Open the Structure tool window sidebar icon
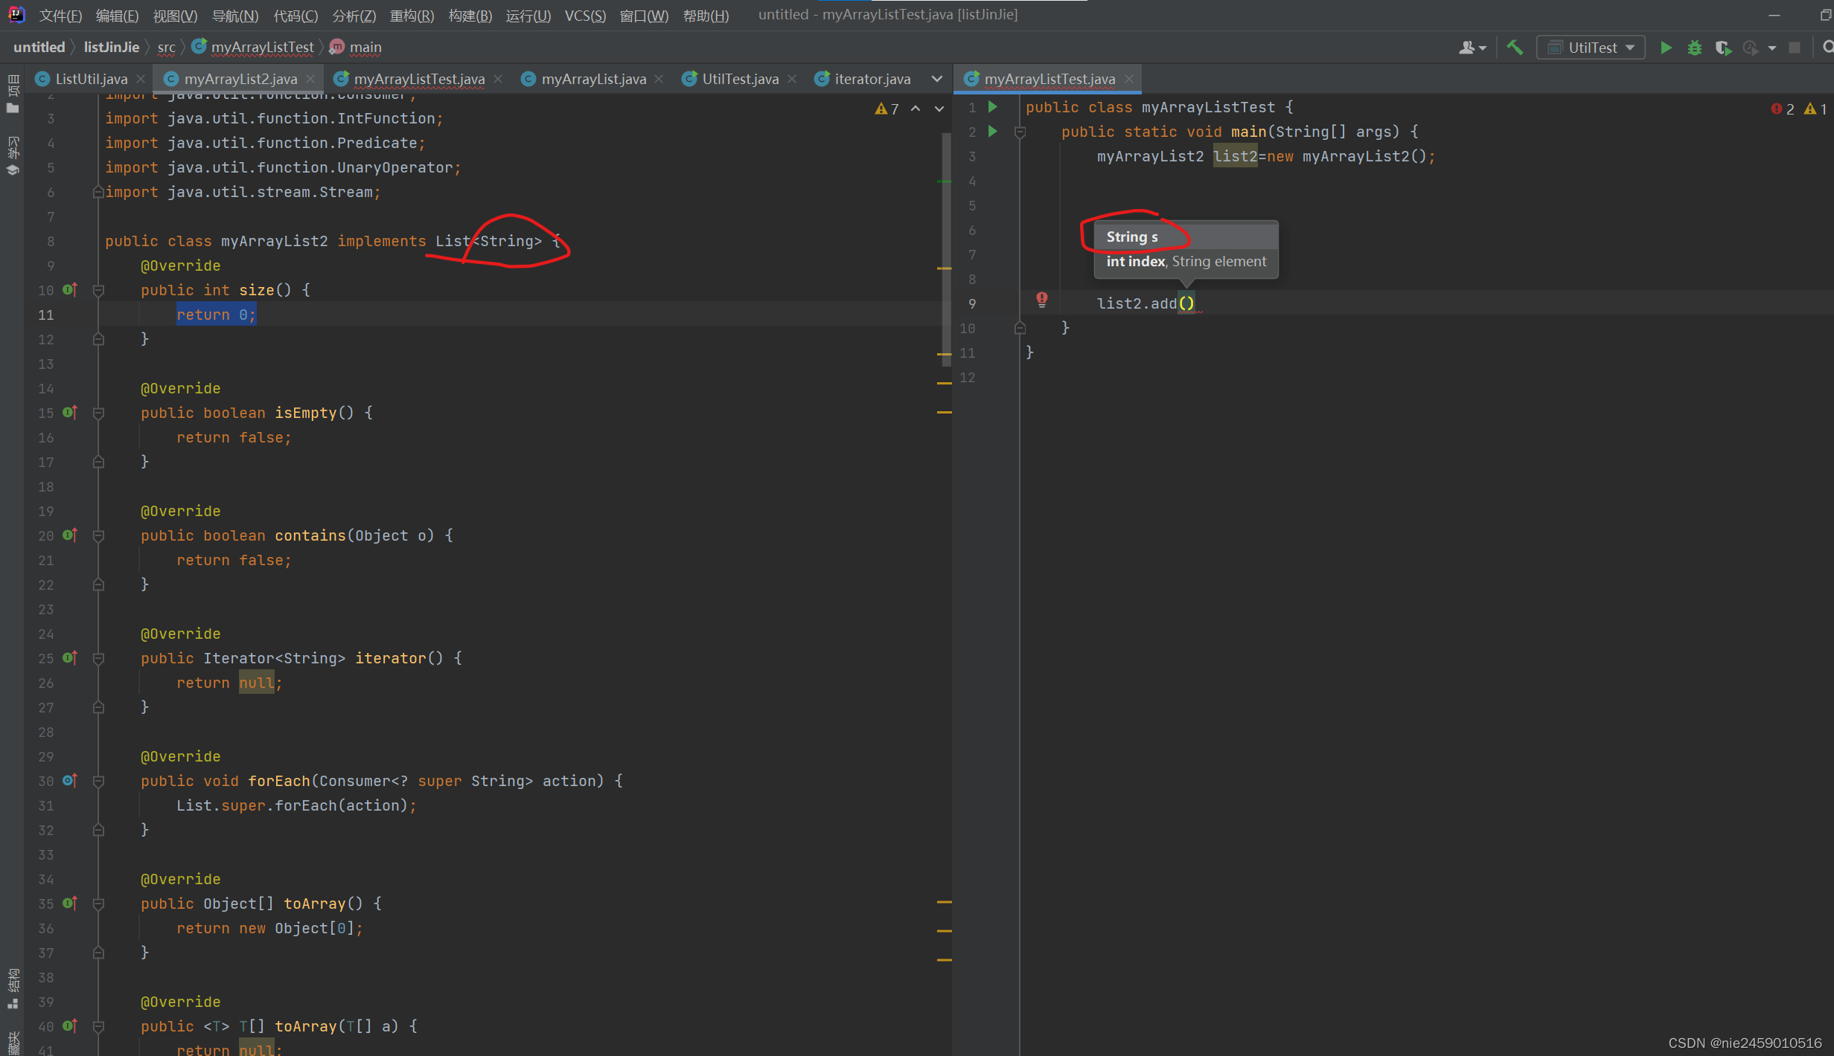Image resolution: width=1834 pixels, height=1056 pixels. pos(13,989)
